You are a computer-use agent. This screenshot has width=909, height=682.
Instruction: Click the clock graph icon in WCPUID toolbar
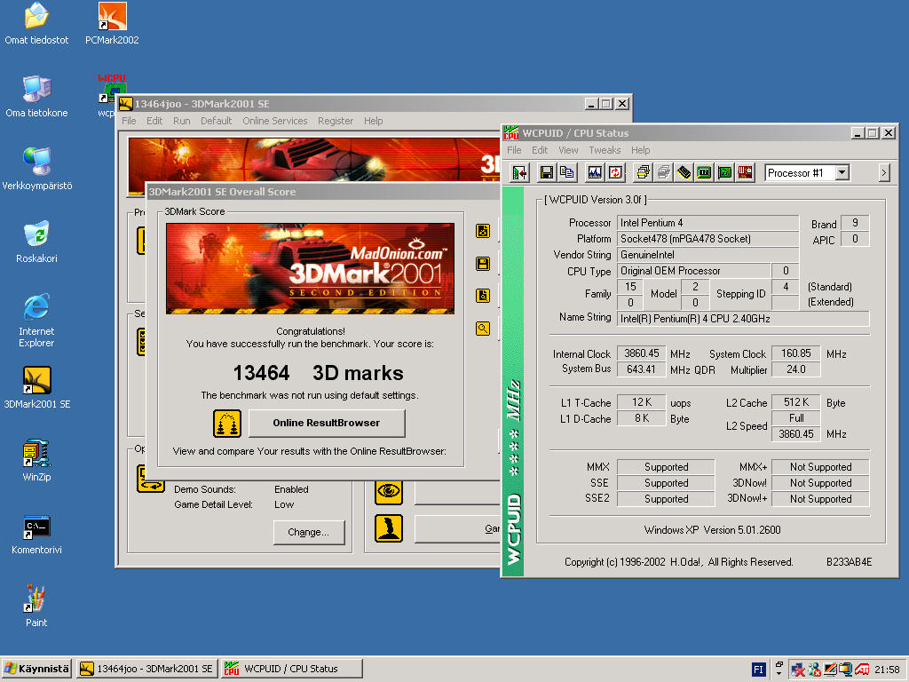(595, 172)
